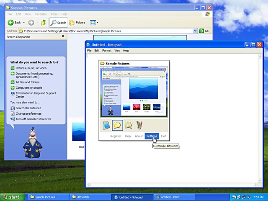This screenshot has height=201, width=268.
Task: Switch to Sample Pictures taskbar button
Action: 48,197
